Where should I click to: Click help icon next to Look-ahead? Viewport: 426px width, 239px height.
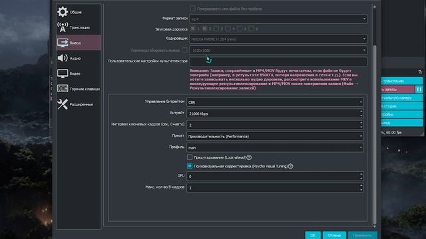(249, 157)
